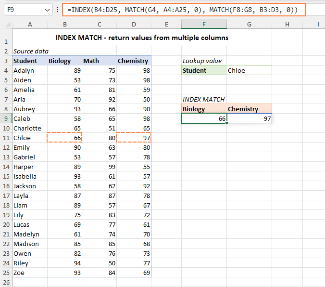Select the 'Caleb' cell
325x287 pixels.
(x=30, y=118)
